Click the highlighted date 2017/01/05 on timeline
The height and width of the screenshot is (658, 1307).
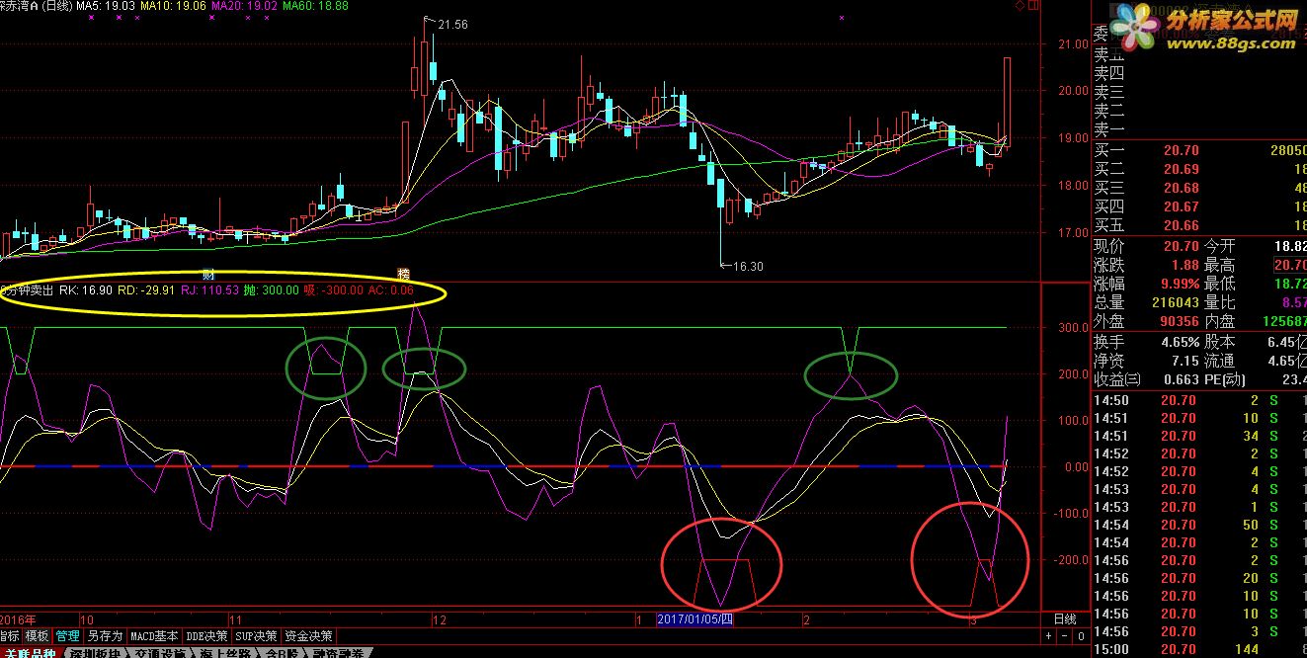point(695,619)
